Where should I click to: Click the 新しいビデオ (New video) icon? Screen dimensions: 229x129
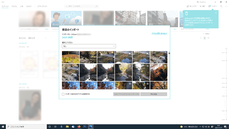pyautogui.click(x=188, y=6)
